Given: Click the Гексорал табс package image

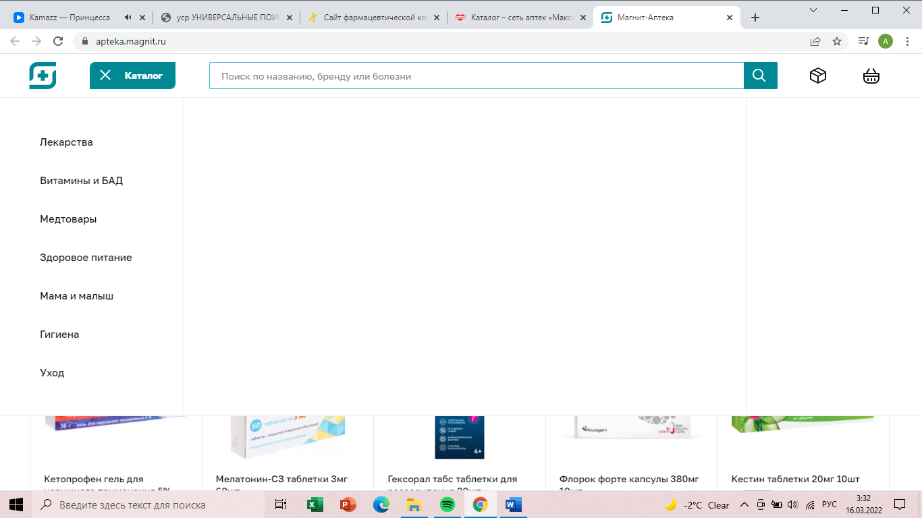Looking at the screenshot, I should [460, 437].
